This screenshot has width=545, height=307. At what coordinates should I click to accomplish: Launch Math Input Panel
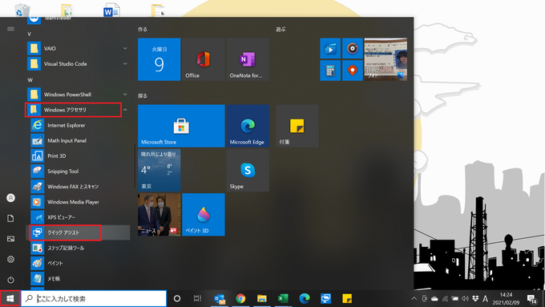(79, 140)
